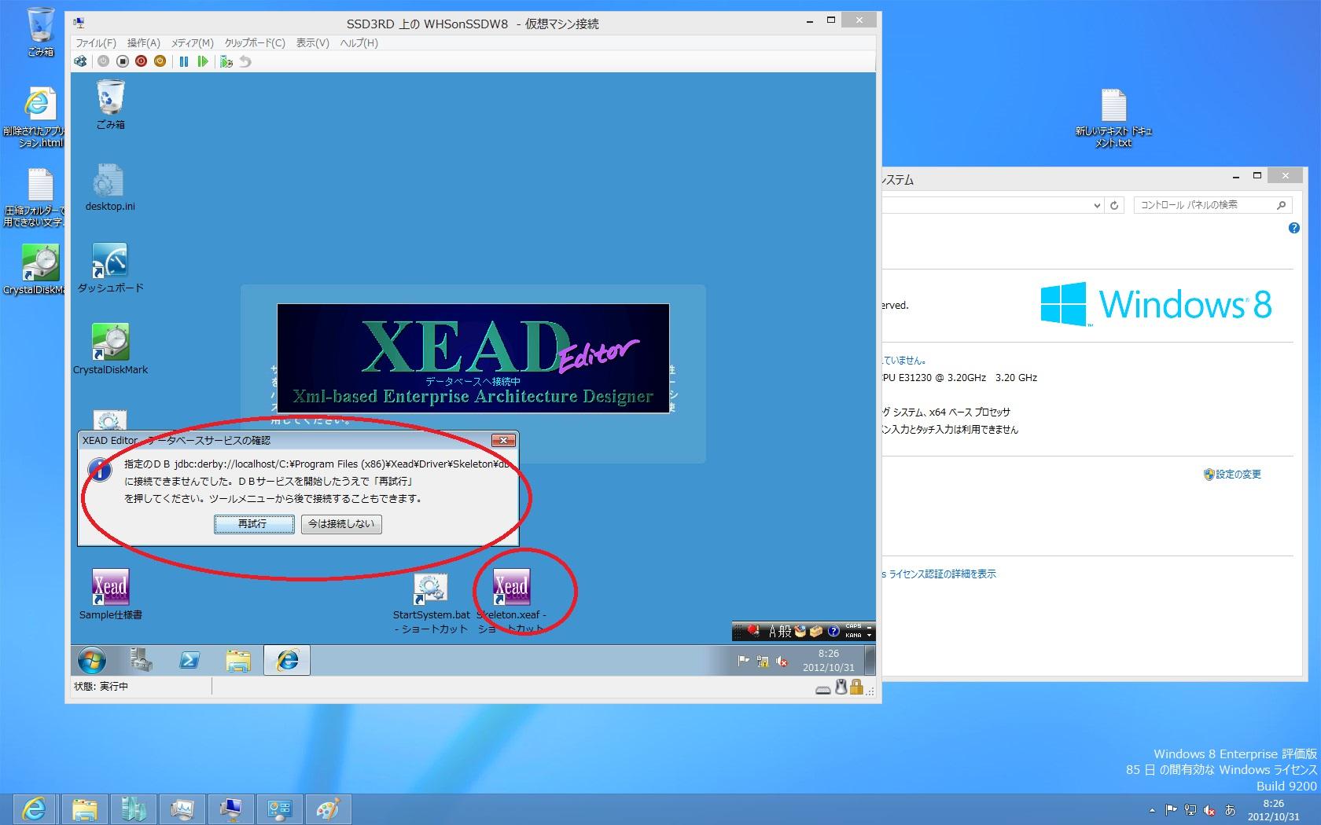
Task: Click the green Reset VM icon
Action: [203, 61]
